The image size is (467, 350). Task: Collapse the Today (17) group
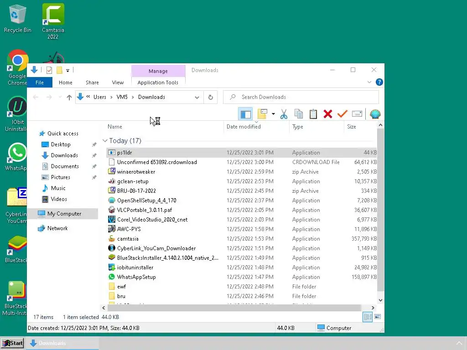tap(105, 140)
